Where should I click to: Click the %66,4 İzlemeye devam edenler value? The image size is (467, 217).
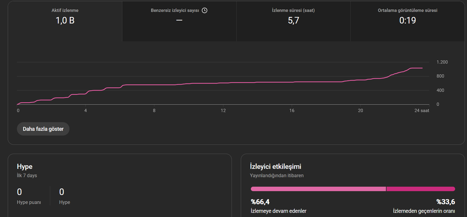pyautogui.click(x=260, y=202)
